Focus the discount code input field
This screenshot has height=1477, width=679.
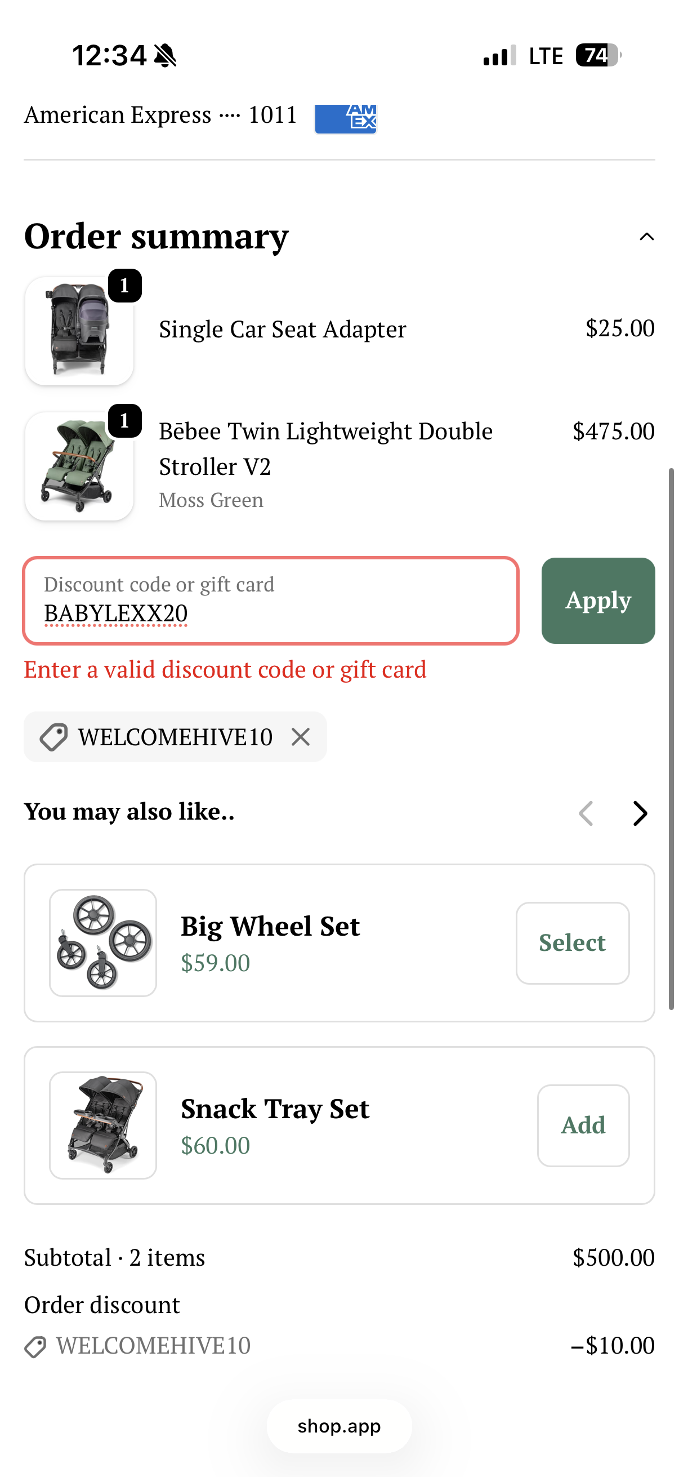point(270,600)
